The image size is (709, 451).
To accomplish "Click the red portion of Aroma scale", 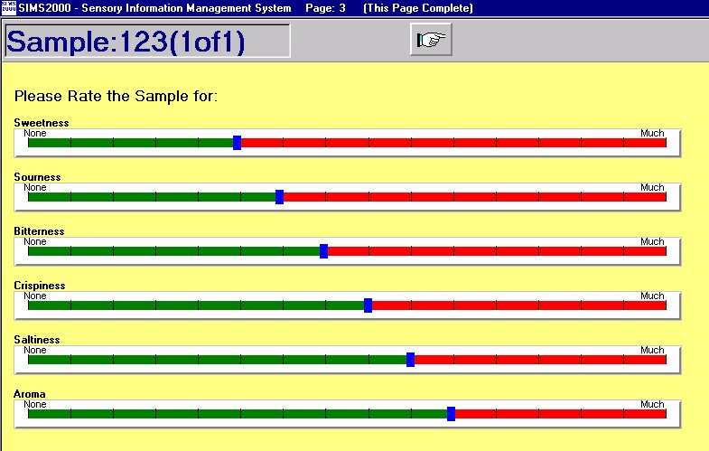I will pyautogui.click(x=560, y=414).
